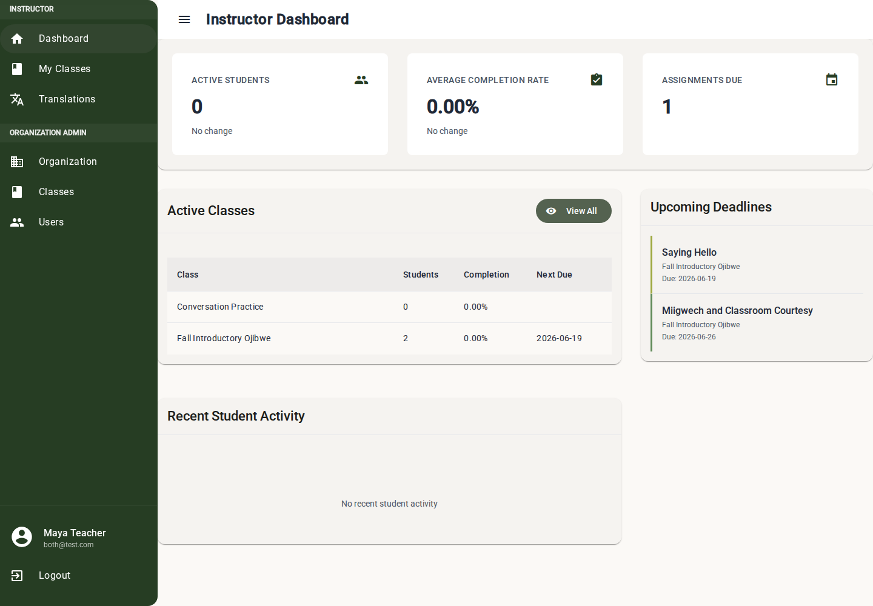
Task: Click the Due: 2026-06-19 deadline text
Action: pos(689,279)
